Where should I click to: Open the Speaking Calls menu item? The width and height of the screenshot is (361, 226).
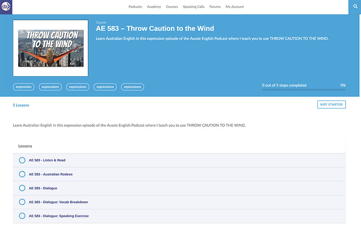(194, 7)
